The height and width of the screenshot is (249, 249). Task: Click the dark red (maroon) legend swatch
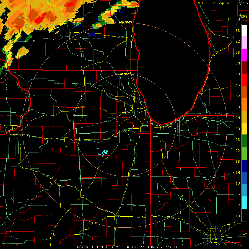(244, 67)
